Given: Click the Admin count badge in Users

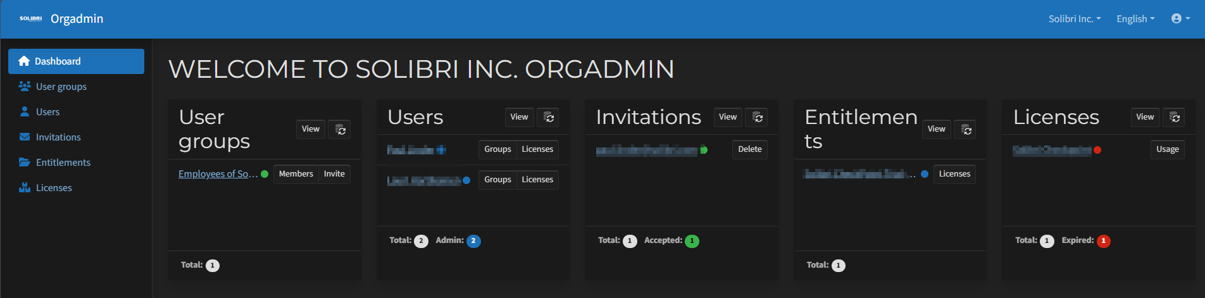Looking at the screenshot, I should coord(473,241).
